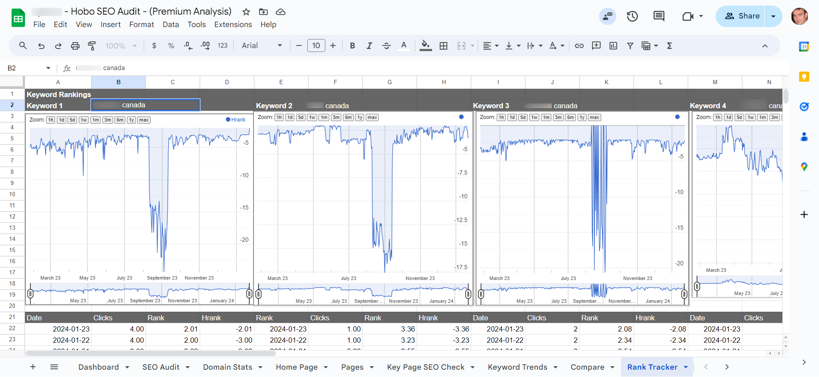Click the print icon in toolbar

click(x=75, y=46)
